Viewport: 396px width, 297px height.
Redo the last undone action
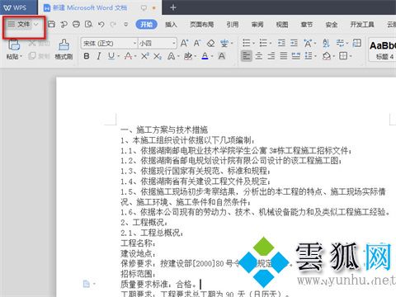(x=113, y=24)
